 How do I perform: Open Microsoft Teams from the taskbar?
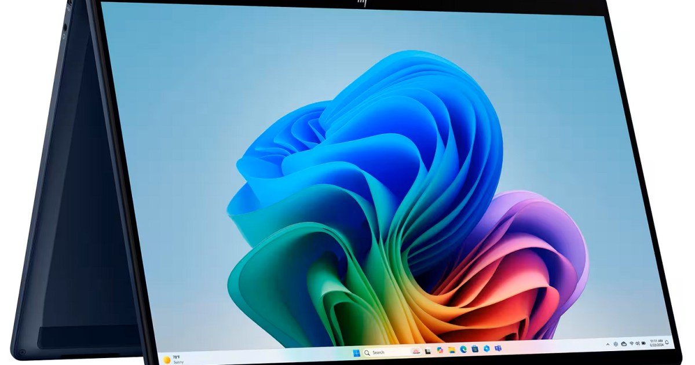click(498, 348)
